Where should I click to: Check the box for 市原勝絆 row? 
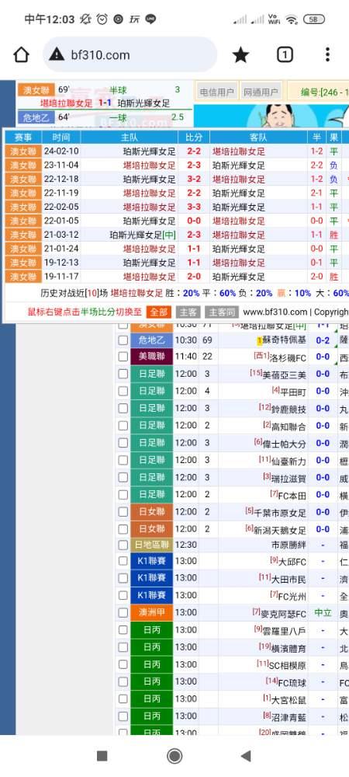click(x=123, y=545)
